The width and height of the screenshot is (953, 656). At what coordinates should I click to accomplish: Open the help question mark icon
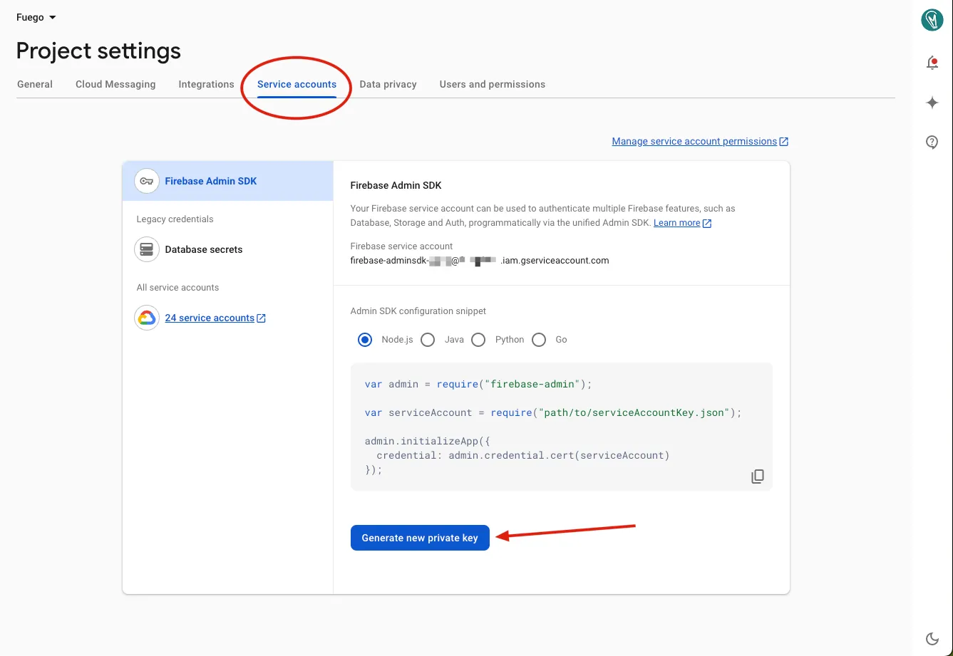click(932, 142)
